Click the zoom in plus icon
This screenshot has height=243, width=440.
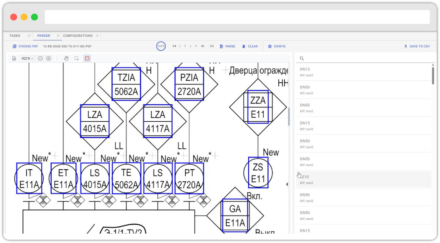pyautogui.click(x=49, y=58)
